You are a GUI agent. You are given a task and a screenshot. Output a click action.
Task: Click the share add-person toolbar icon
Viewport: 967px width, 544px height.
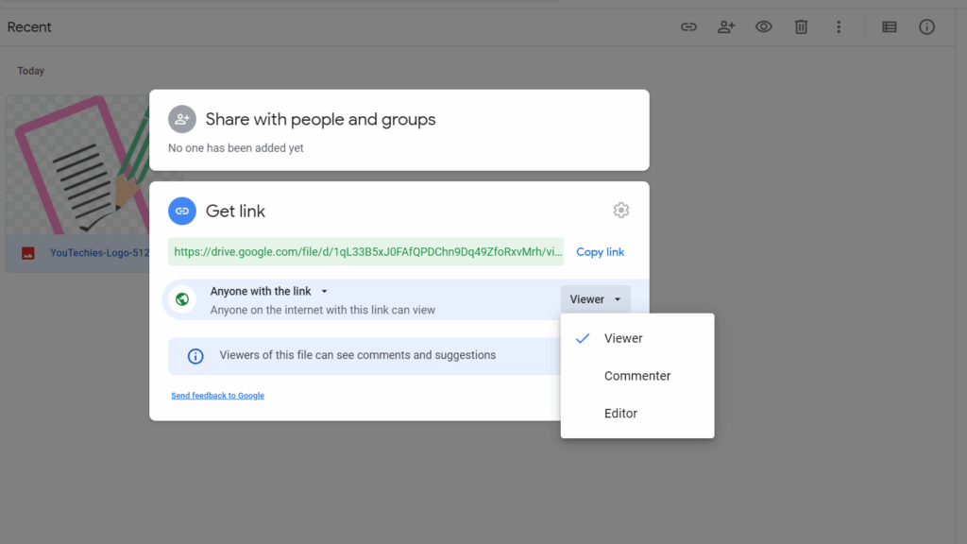click(726, 27)
